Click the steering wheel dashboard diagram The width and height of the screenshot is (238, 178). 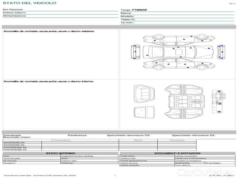coord(217,101)
